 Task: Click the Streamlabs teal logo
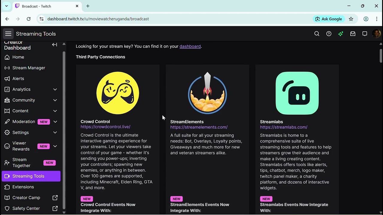coord(297,93)
